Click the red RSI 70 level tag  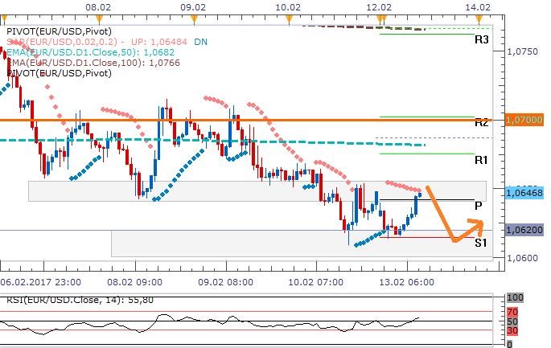tap(512, 310)
